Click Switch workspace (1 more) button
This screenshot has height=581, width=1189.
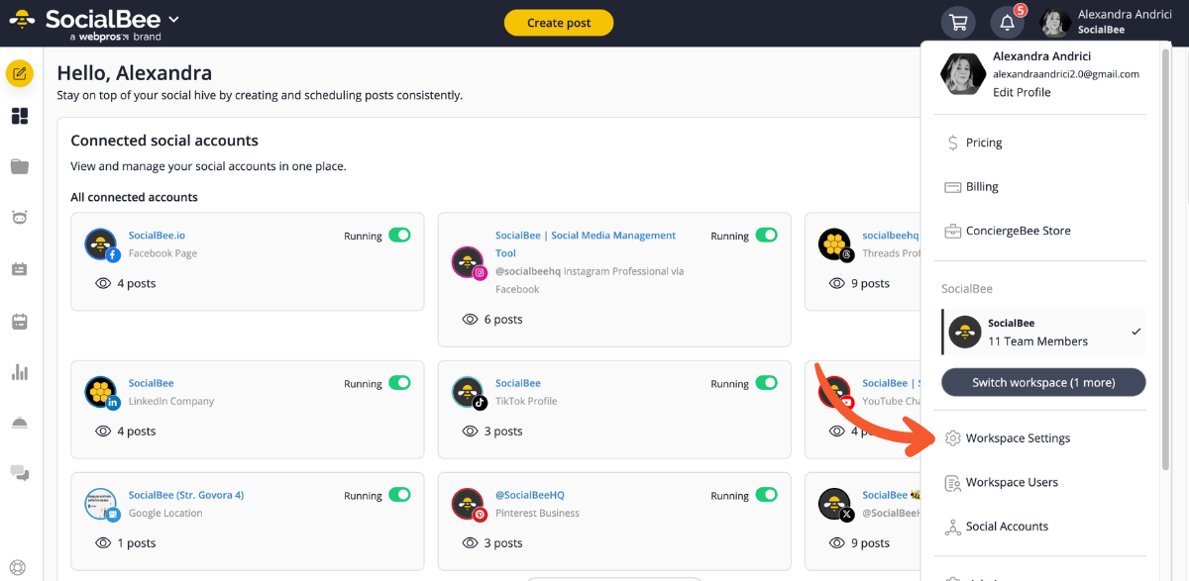point(1042,382)
